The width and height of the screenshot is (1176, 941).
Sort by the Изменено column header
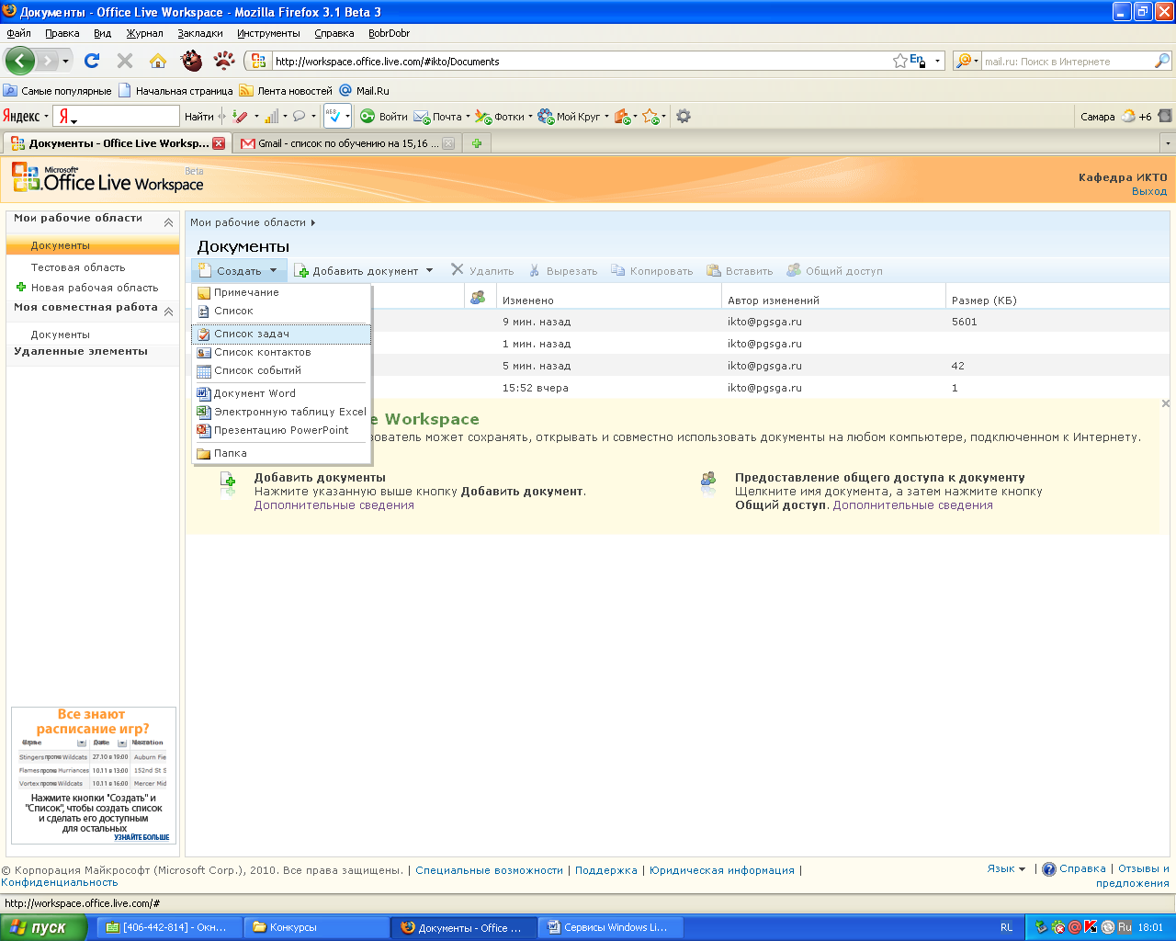528,300
